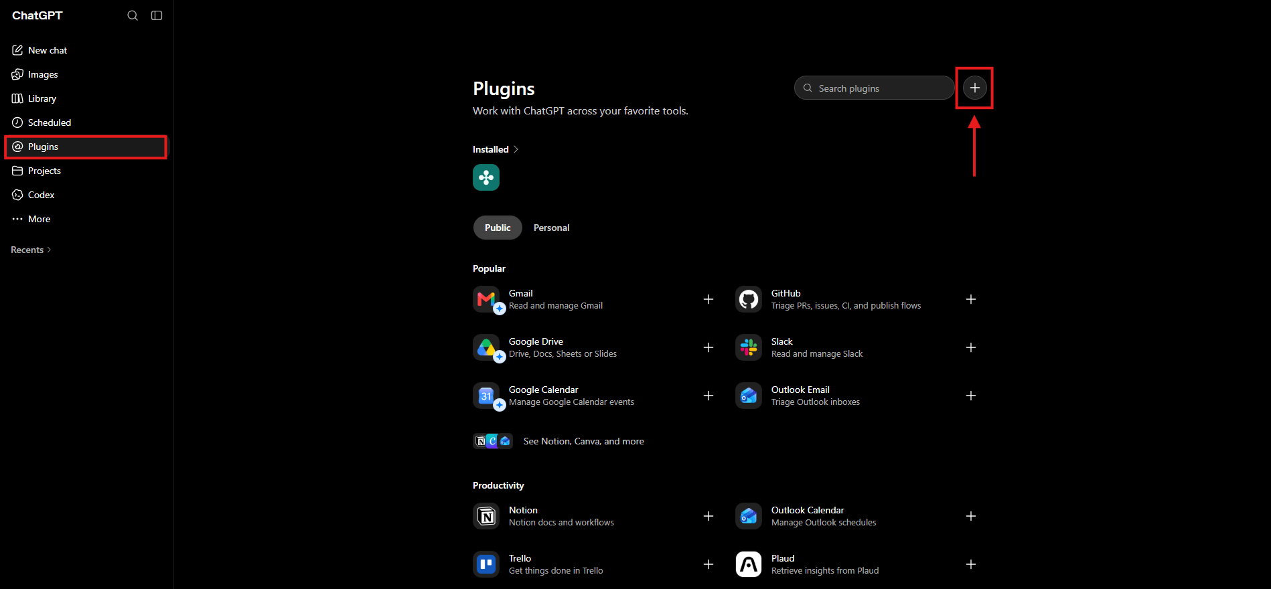Click the Google Calendar plugin name

click(x=544, y=390)
